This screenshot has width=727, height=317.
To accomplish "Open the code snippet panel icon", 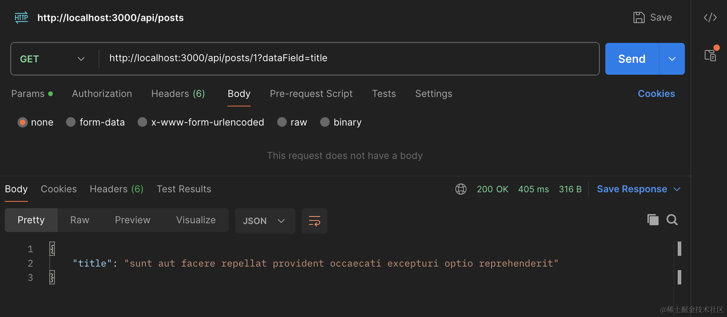I will point(710,17).
